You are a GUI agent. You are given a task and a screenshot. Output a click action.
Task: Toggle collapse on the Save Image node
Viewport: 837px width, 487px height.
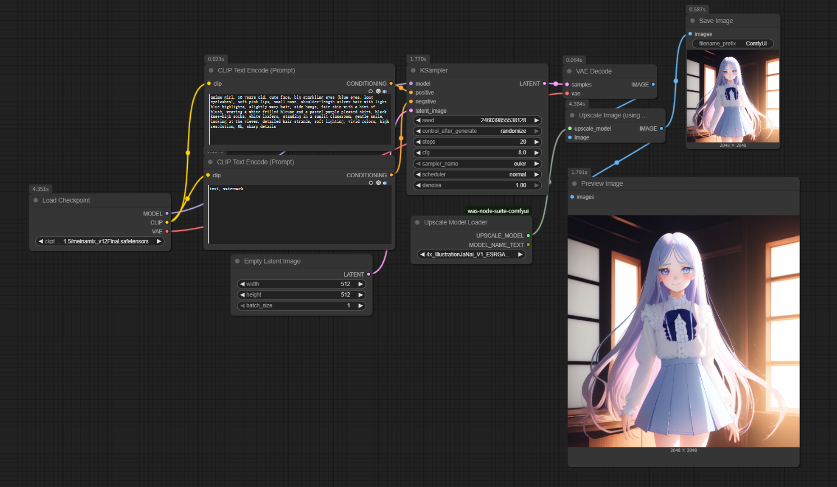pos(692,21)
